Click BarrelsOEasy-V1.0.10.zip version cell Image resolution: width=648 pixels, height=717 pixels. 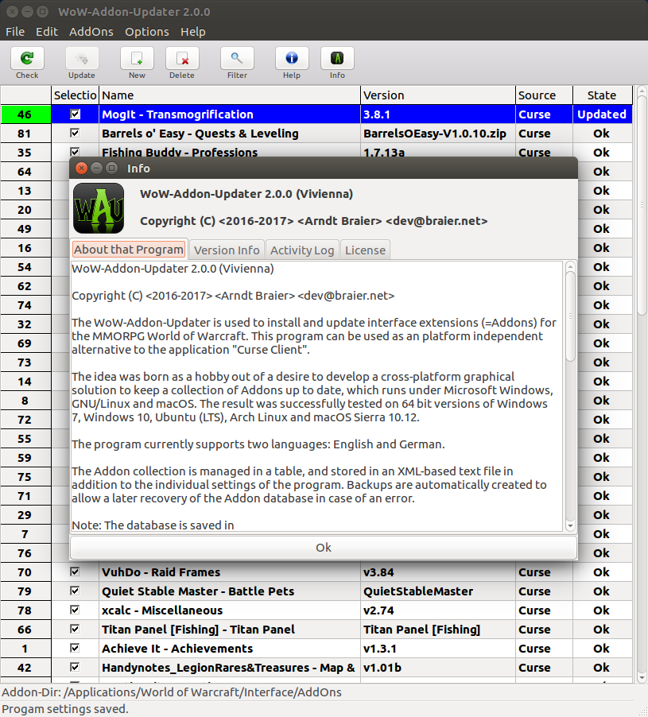click(437, 134)
